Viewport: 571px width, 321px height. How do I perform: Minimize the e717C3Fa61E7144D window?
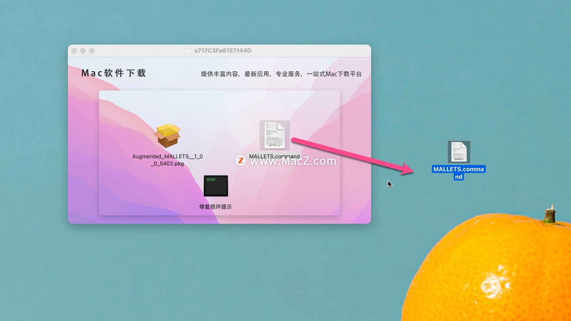pos(83,51)
